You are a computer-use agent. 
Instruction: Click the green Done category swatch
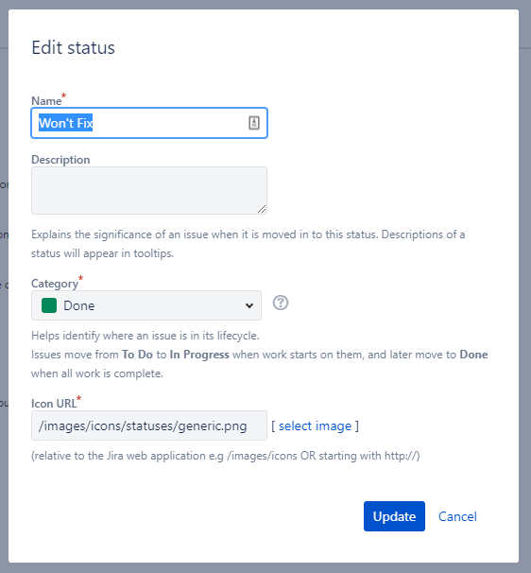pos(49,305)
